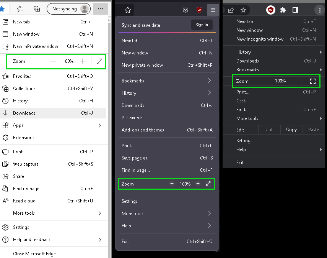
Task: Select Read aloud in Edge menu
Action: pyautogui.click(x=53, y=201)
